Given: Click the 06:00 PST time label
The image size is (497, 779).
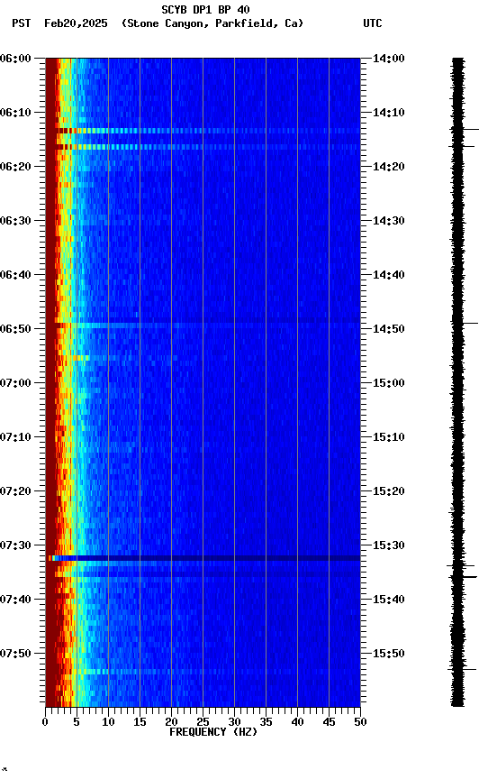Looking at the screenshot, I should [15, 59].
